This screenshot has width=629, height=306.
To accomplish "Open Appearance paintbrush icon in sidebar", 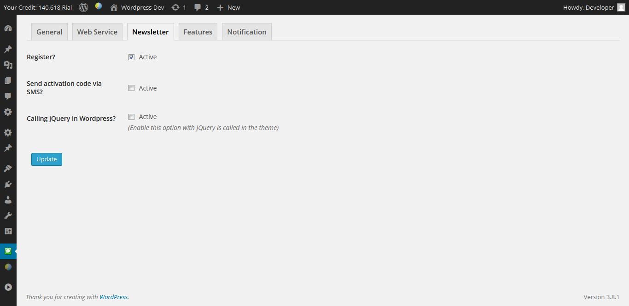I will click(x=8, y=169).
